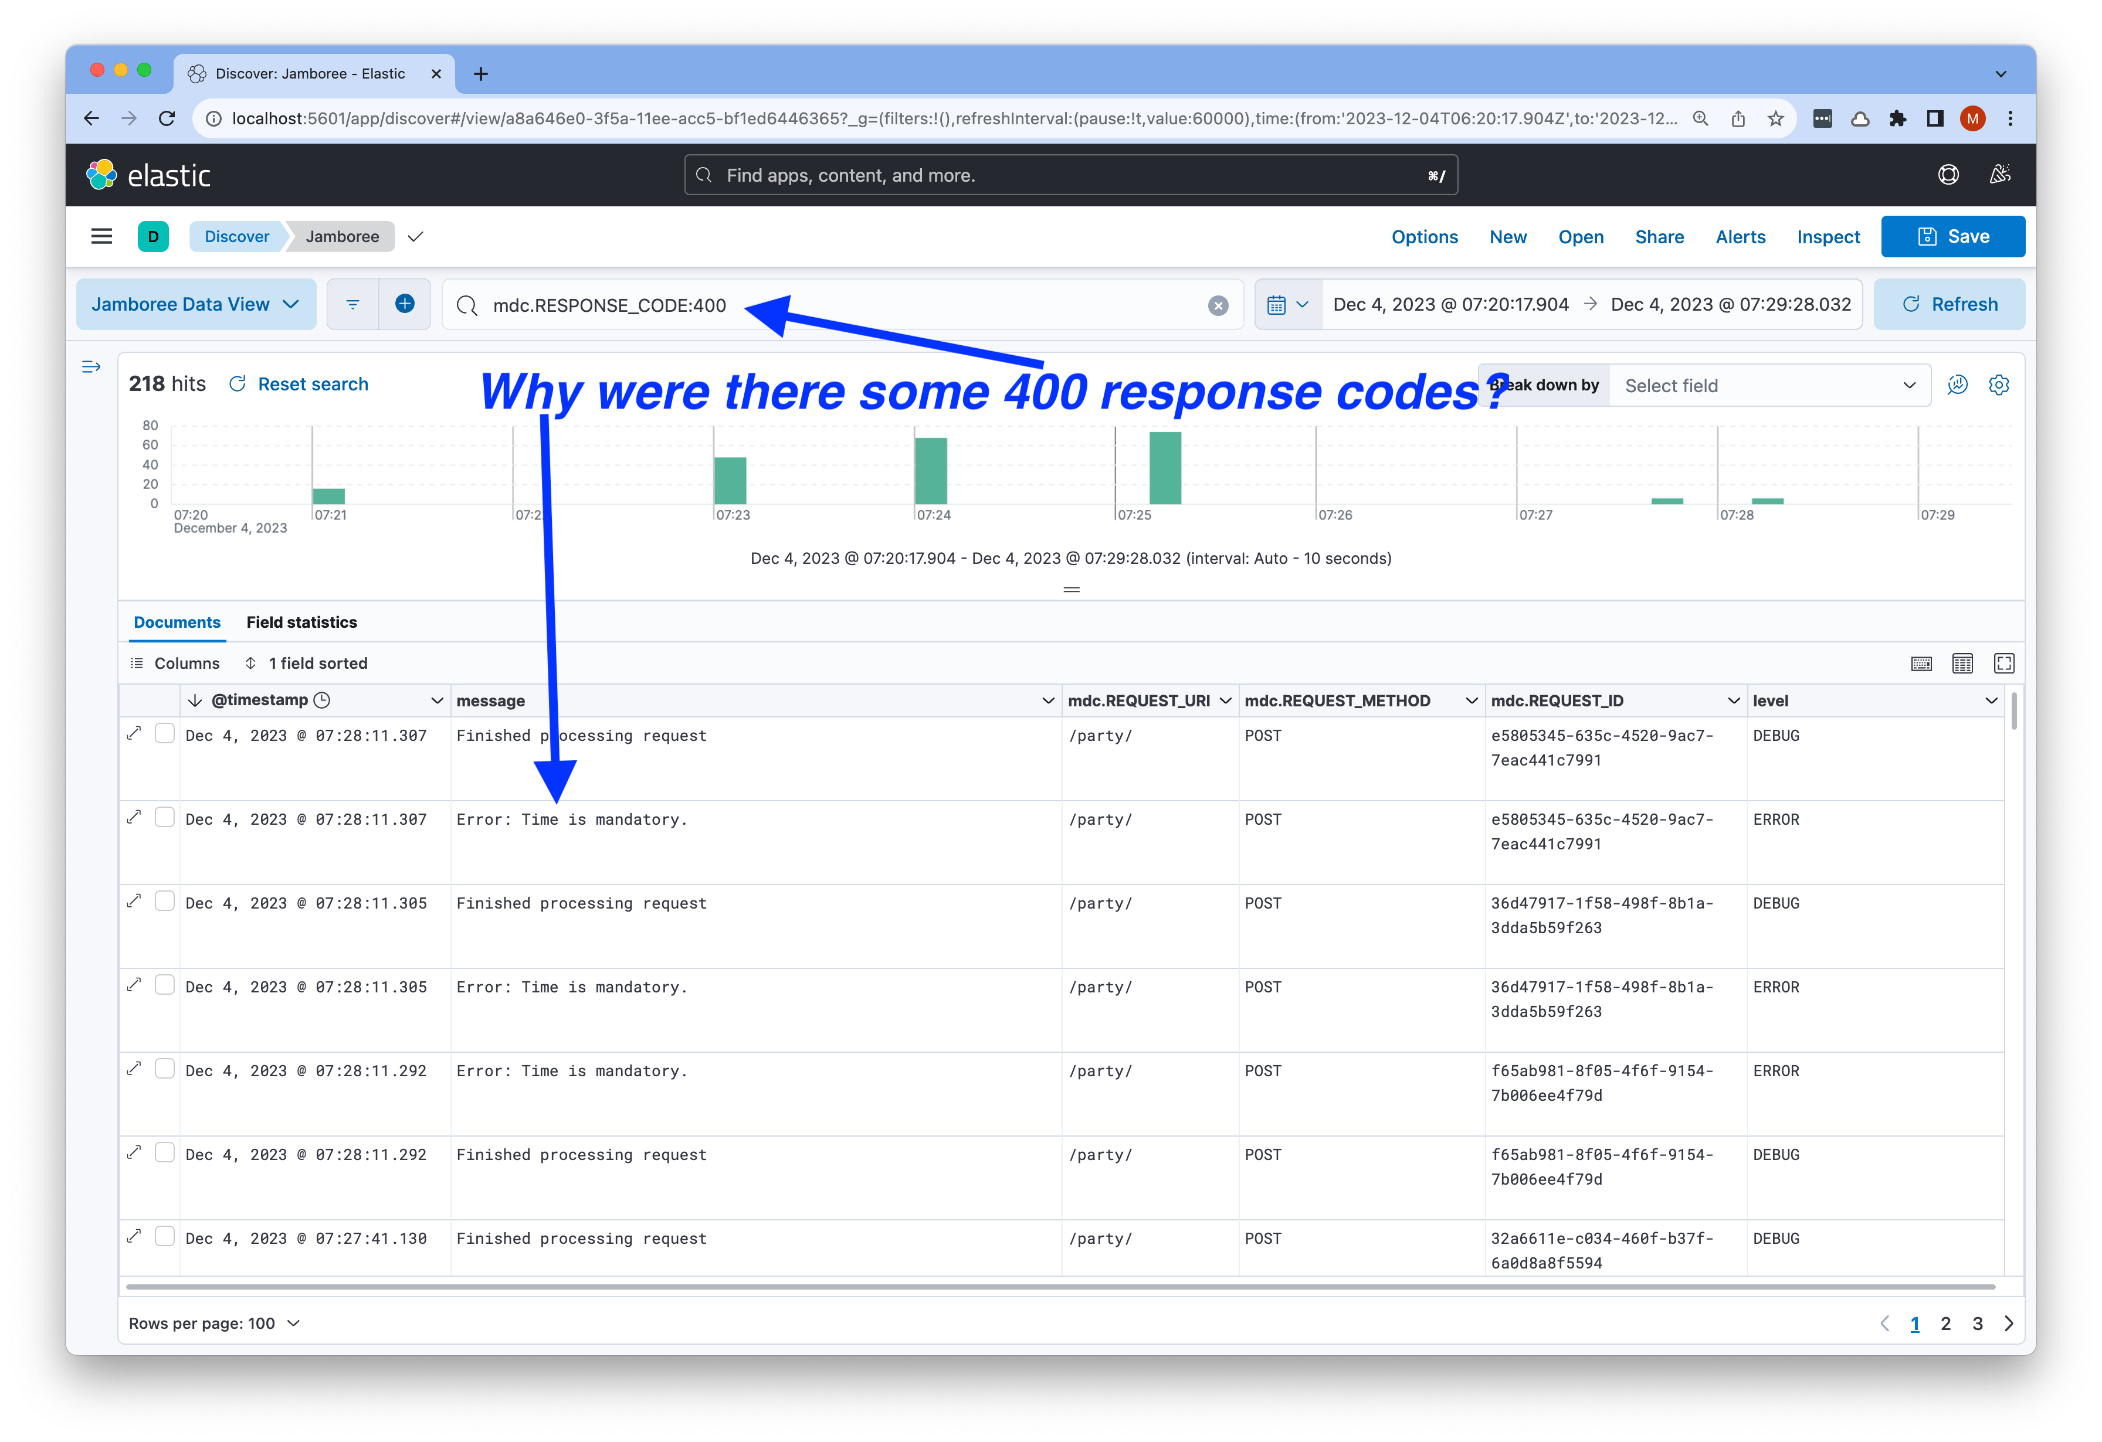The height and width of the screenshot is (1442, 2102).
Task: Clear the search query with X icon
Action: [1218, 307]
